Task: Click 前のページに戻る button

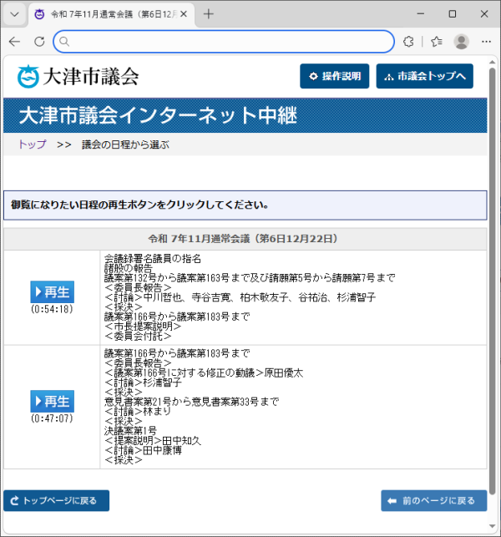Action: tap(433, 501)
